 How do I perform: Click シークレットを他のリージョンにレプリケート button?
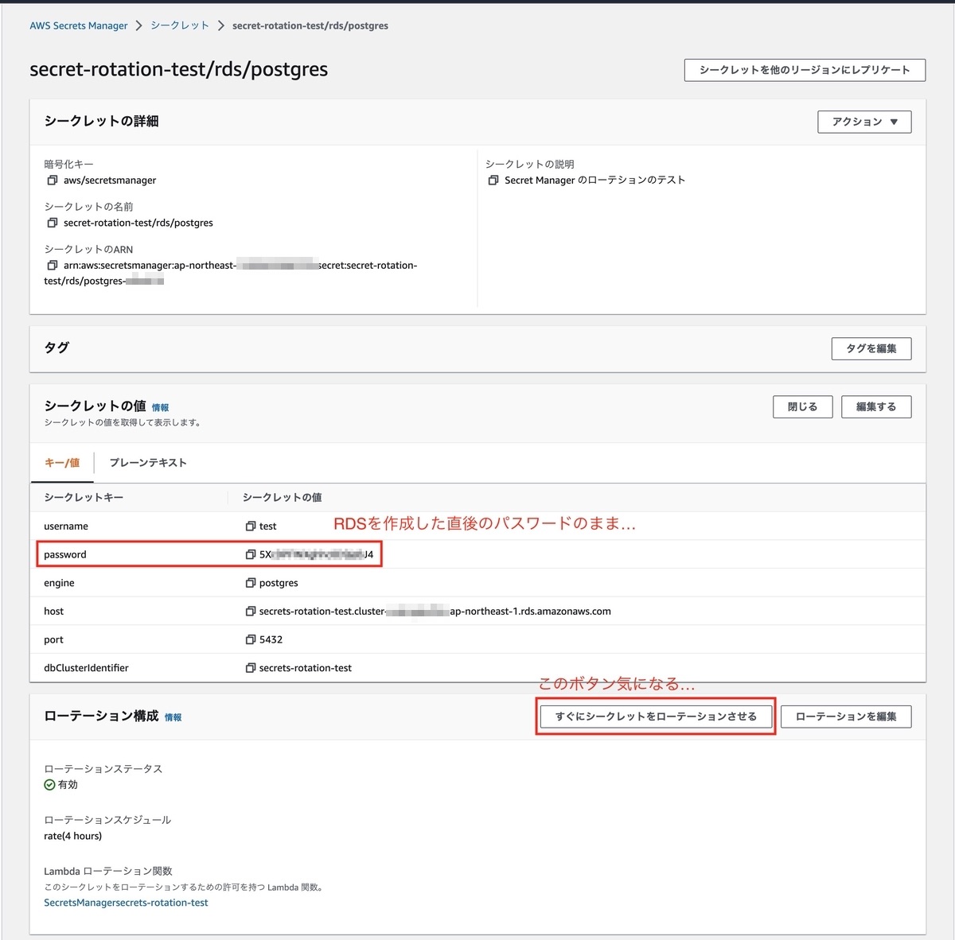[x=805, y=70]
